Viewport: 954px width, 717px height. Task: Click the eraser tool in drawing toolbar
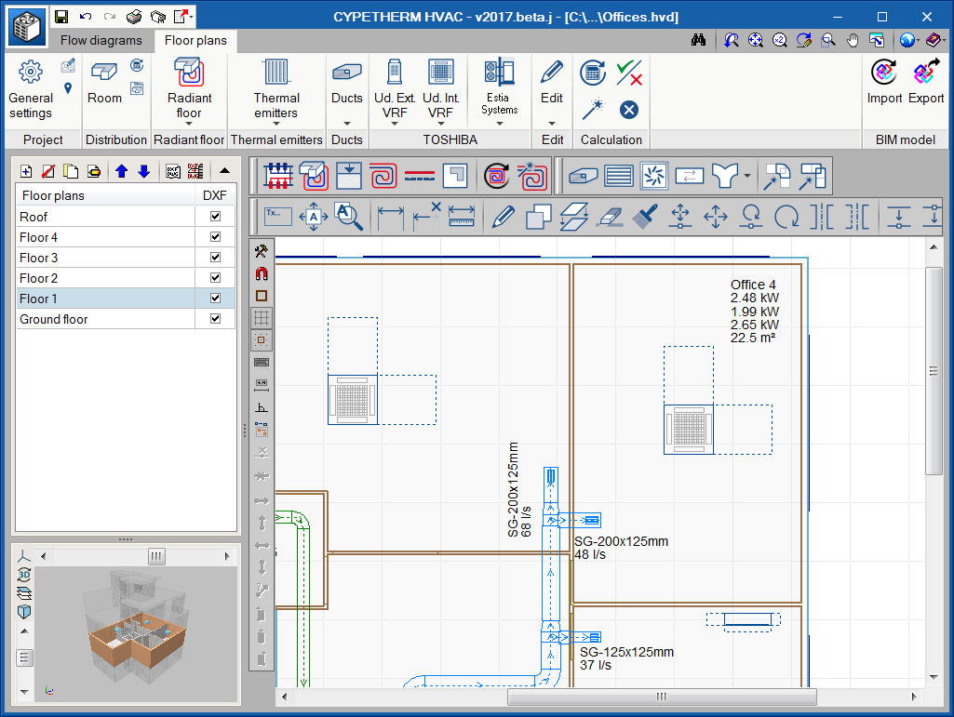pyautogui.click(x=609, y=217)
